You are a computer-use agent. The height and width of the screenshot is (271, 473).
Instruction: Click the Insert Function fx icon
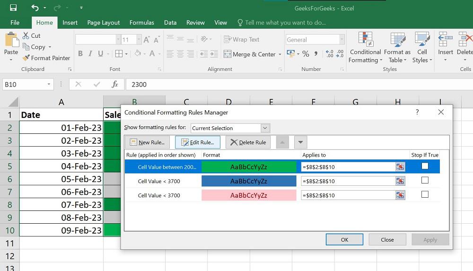point(114,84)
